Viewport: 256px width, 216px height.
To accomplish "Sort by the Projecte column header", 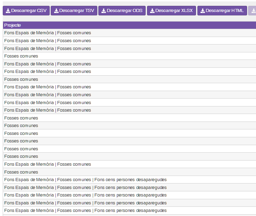I will coord(13,25).
